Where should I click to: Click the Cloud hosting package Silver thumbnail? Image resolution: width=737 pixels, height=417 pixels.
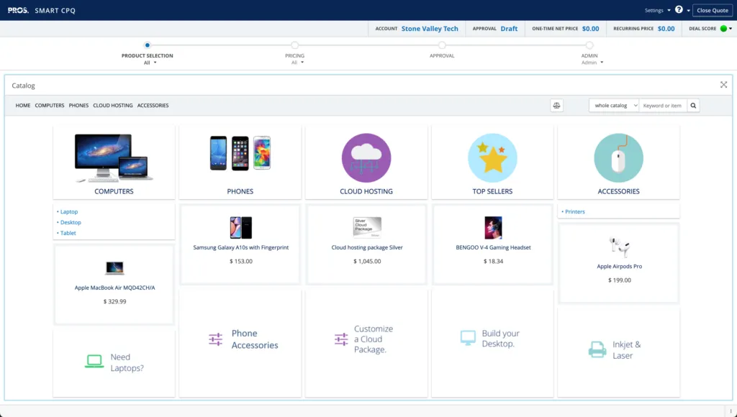[367, 228]
